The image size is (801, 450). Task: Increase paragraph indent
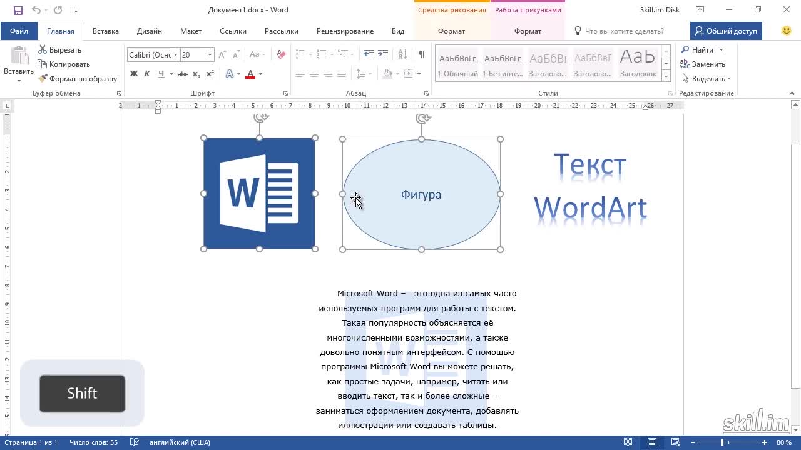point(383,55)
